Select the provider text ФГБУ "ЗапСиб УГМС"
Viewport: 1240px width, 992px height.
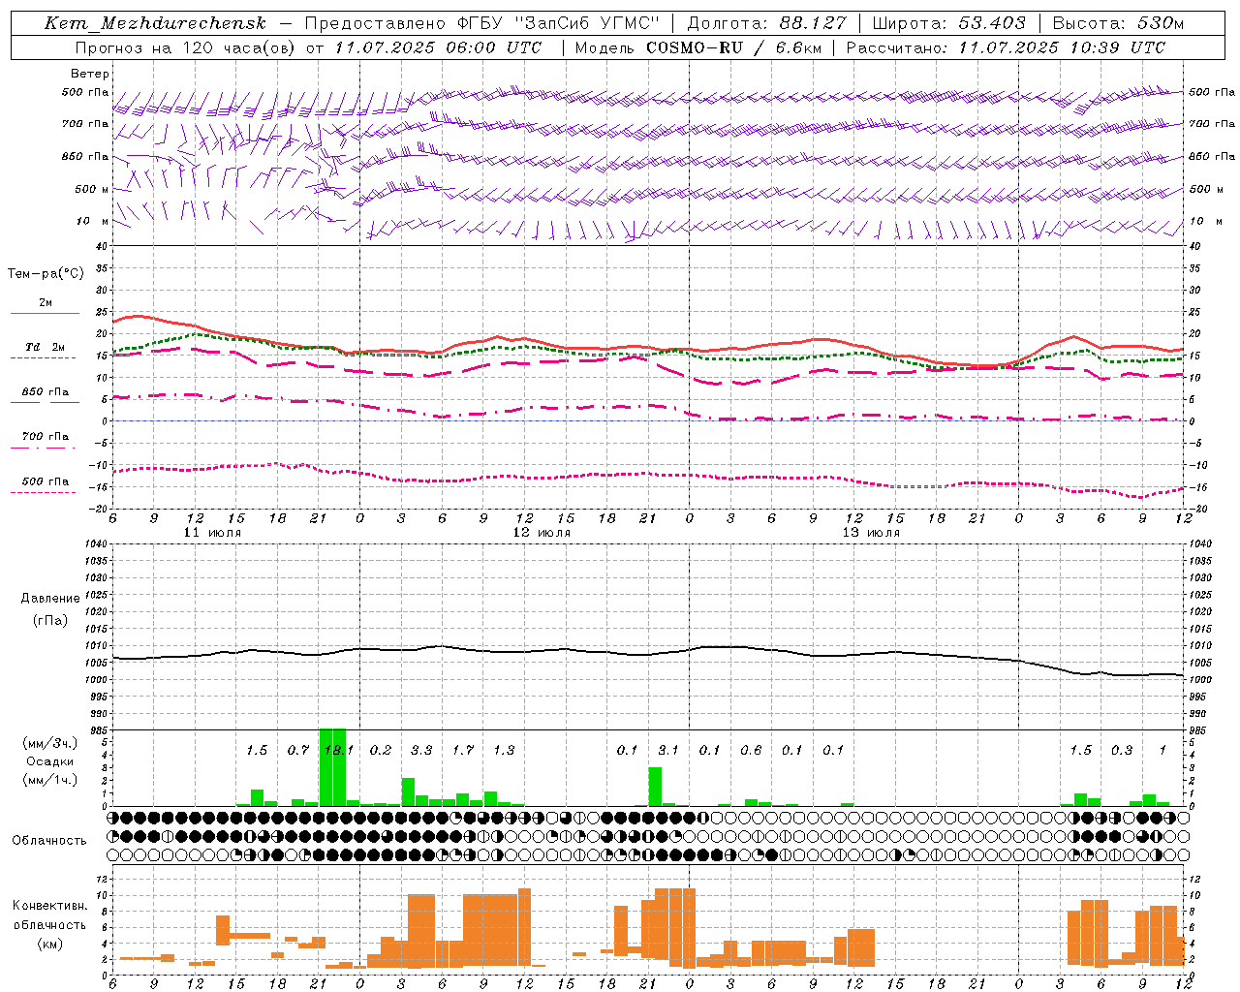558,23
